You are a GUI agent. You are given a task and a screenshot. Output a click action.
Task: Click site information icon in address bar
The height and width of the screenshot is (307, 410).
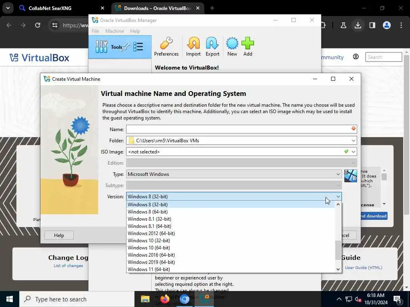click(54, 25)
